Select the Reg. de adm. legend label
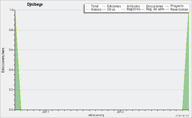Screen dimensions: 192x118 click(156, 9)
